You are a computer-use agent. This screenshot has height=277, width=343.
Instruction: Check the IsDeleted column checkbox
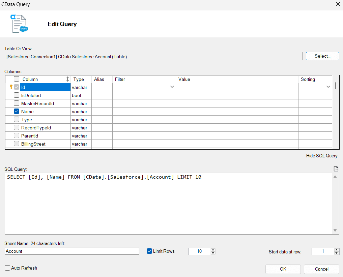click(17, 95)
